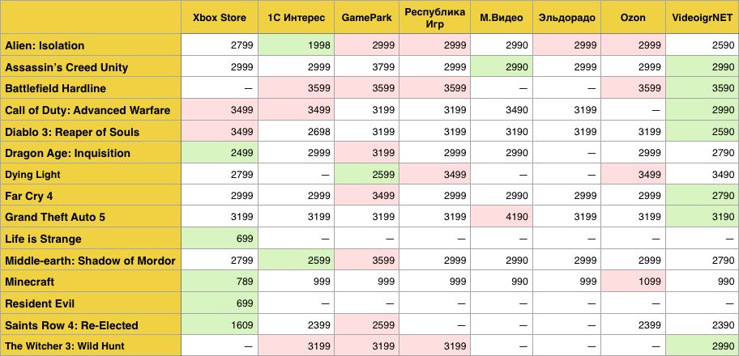739x356 pixels.
Task: Select the VideoigrNET column header
Action: coord(701,18)
